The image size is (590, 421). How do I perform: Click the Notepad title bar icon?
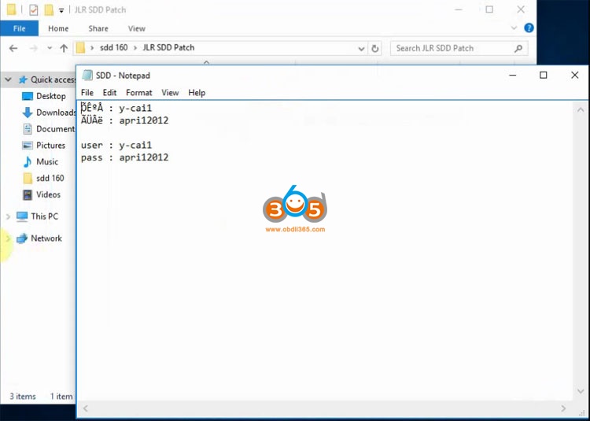tap(87, 76)
